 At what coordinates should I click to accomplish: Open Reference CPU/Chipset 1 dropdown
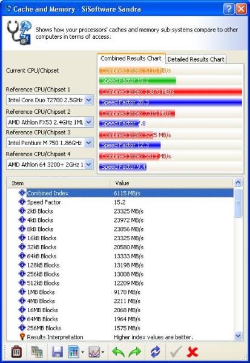click(x=89, y=100)
